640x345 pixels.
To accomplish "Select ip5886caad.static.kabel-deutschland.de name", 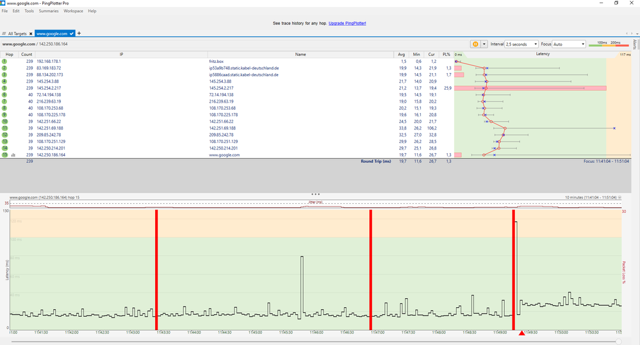I will coord(244,75).
